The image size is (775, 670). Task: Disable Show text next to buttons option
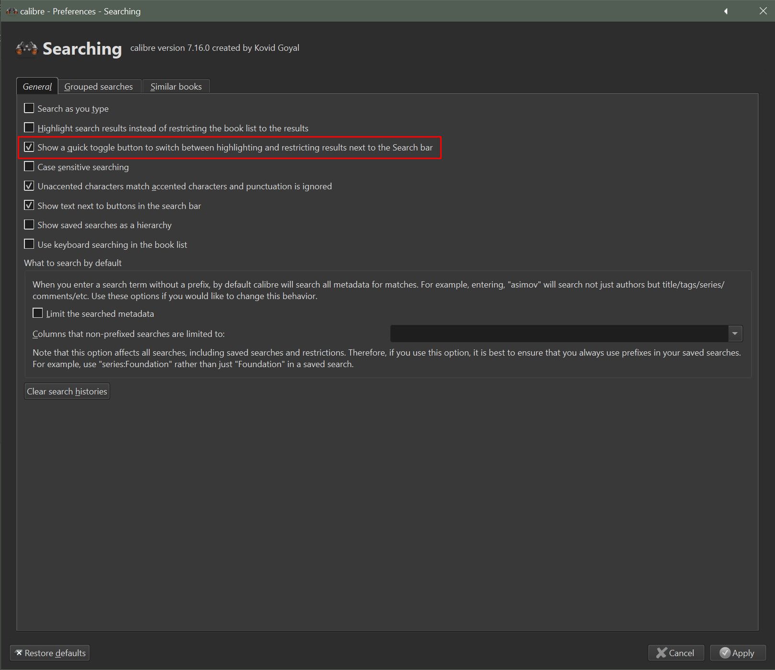(29, 206)
